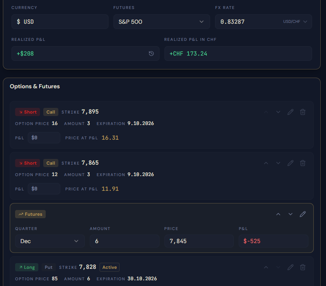Move the 7,895 strike call up

[266, 112]
